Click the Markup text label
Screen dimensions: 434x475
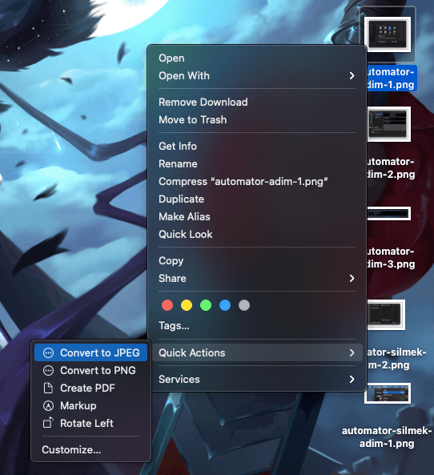(78, 405)
